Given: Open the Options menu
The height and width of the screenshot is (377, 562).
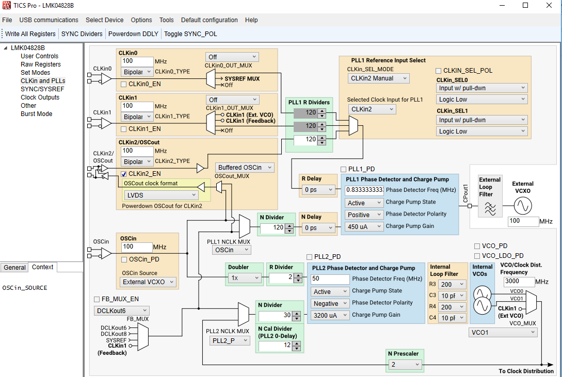Looking at the screenshot, I should [x=141, y=20].
